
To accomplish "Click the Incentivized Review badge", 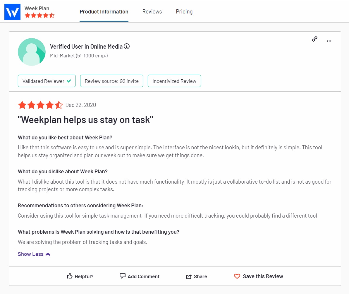I will (174, 81).
